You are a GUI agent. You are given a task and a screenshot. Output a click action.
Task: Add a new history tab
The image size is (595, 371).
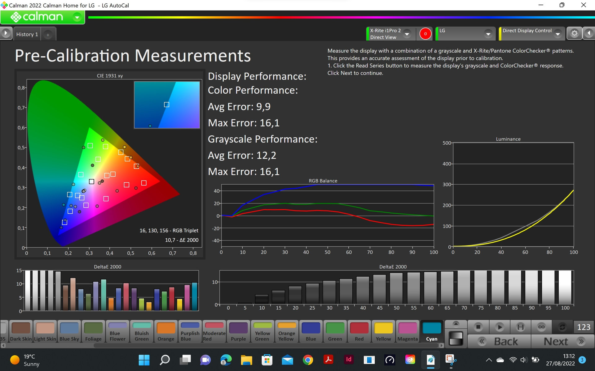tap(48, 35)
